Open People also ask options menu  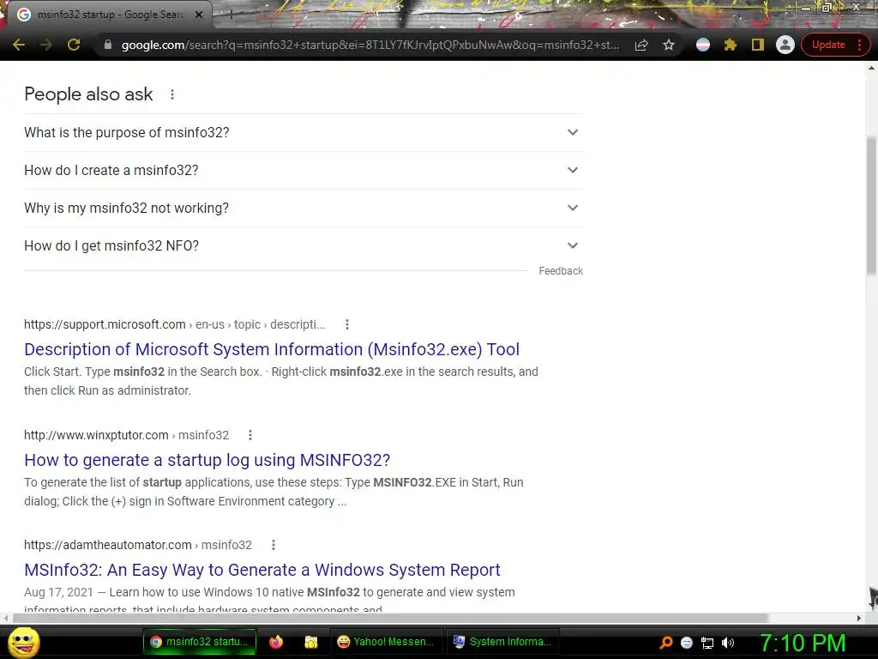(172, 94)
